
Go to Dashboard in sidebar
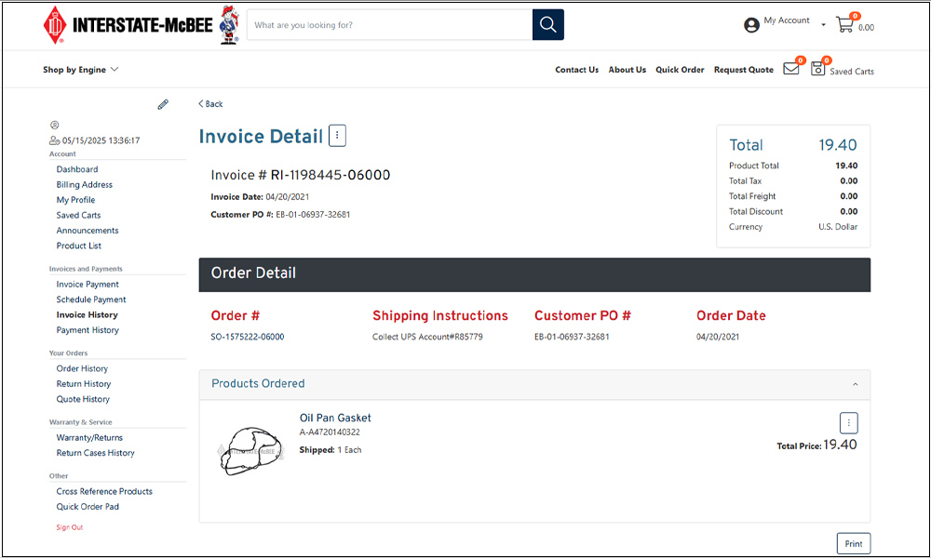77,169
